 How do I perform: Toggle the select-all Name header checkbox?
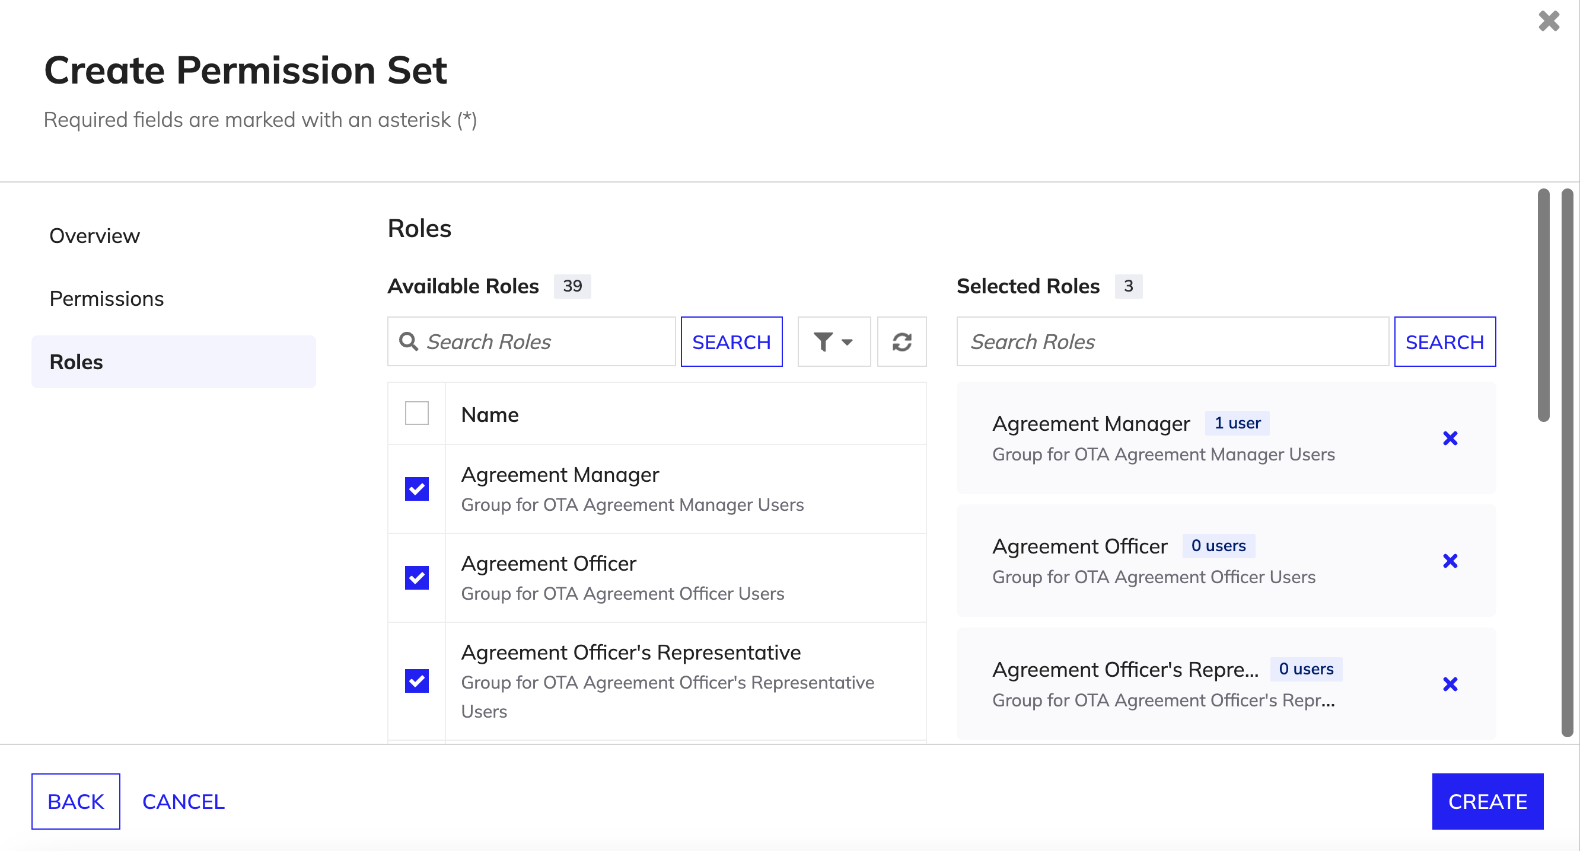[x=416, y=414]
